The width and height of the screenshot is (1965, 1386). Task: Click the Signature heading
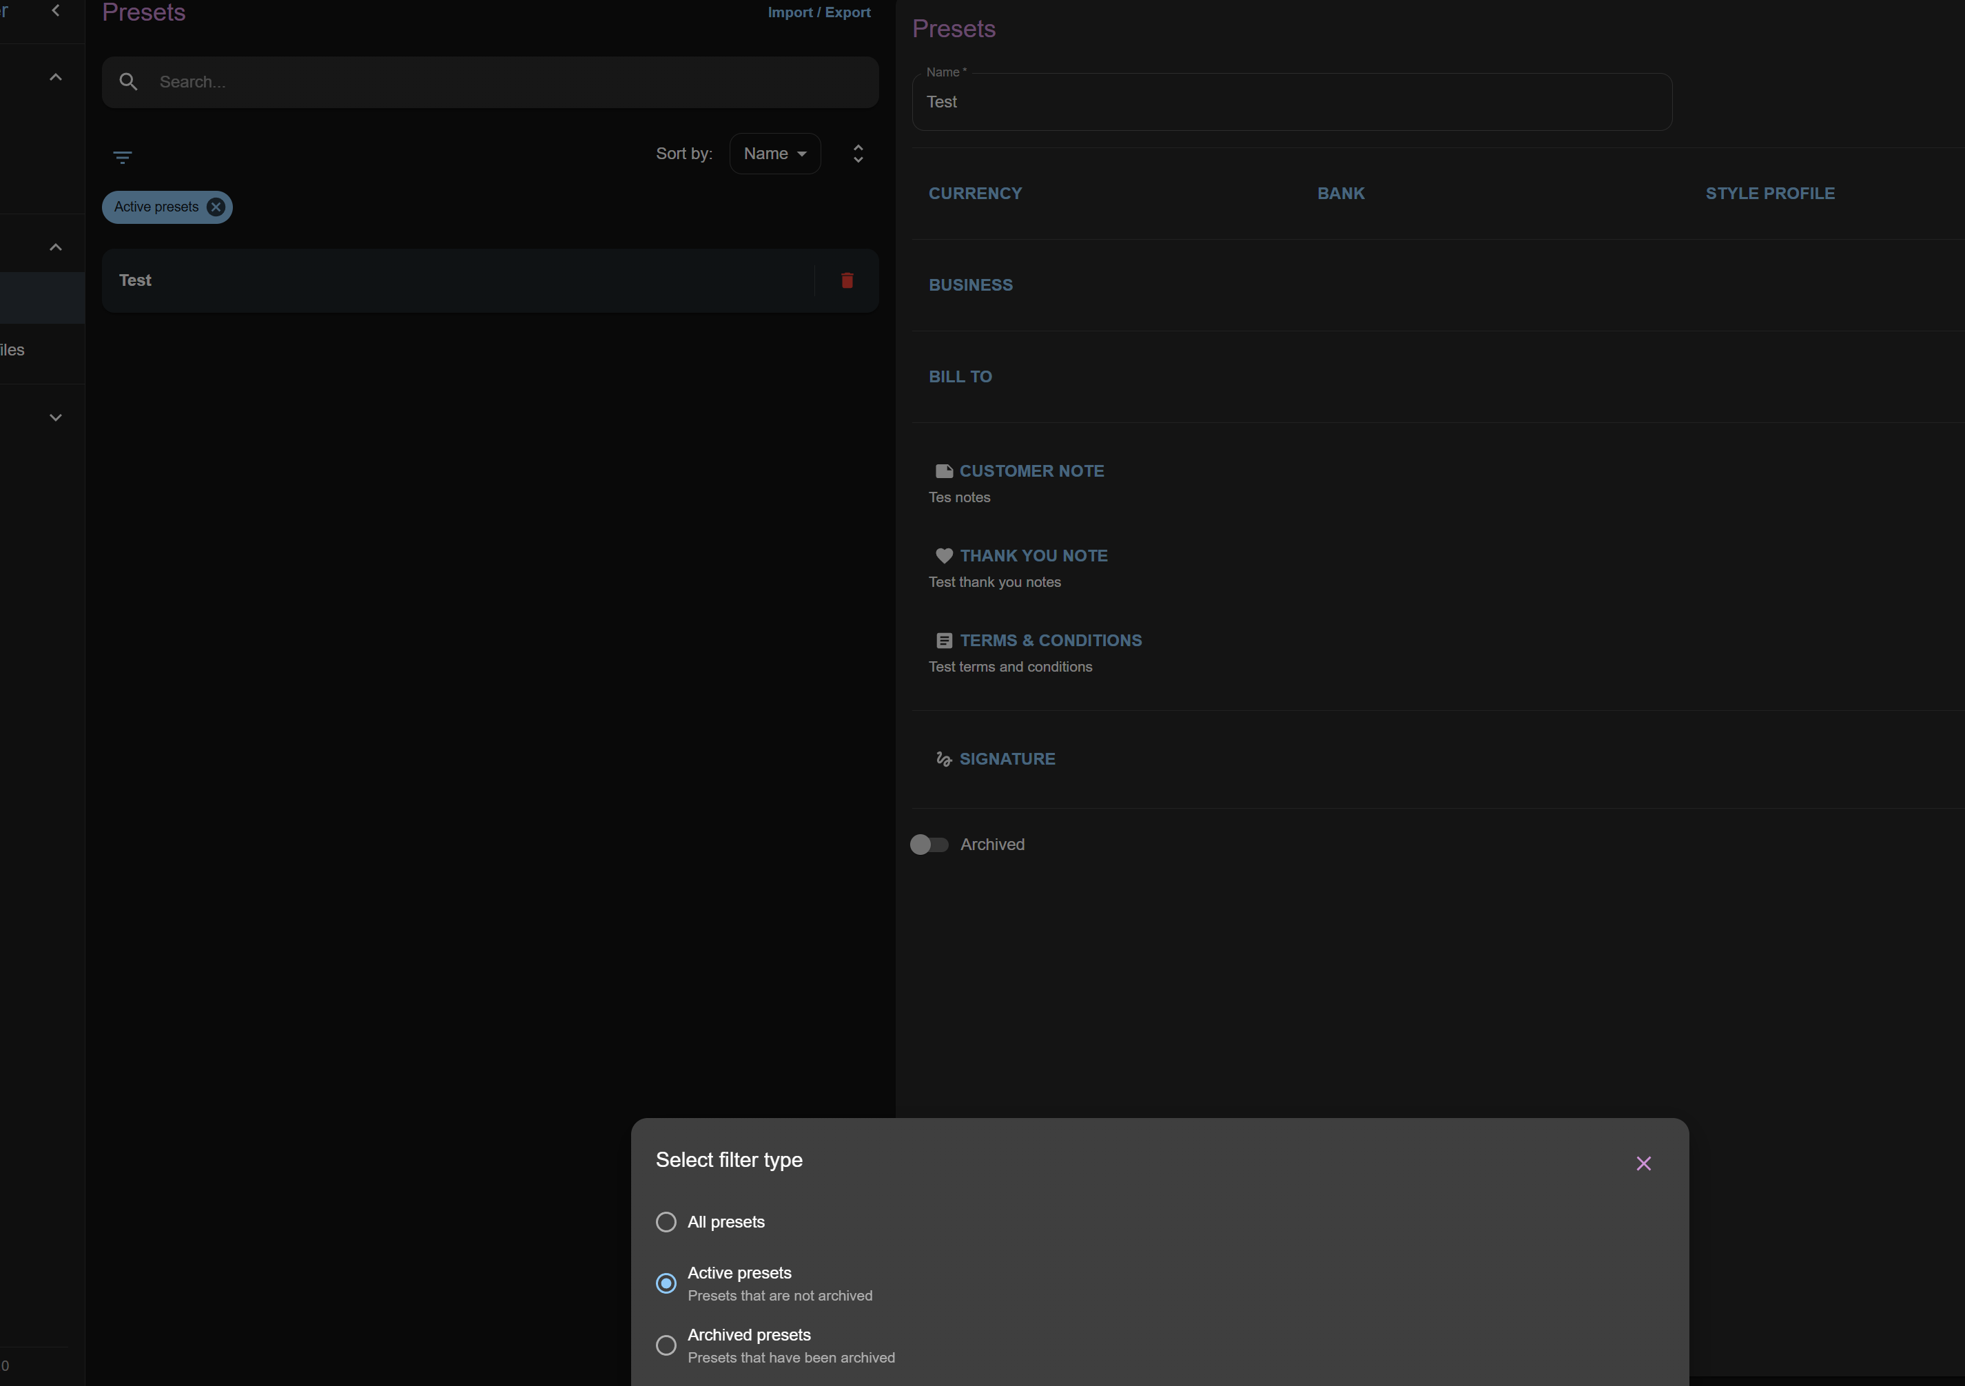(1007, 759)
